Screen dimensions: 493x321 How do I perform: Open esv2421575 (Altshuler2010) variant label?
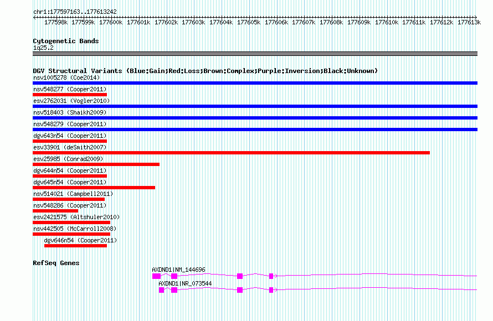tap(76, 217)
